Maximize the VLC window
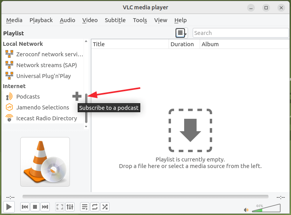The height and width of the screenshot is (215, 291). pos(266,8)
